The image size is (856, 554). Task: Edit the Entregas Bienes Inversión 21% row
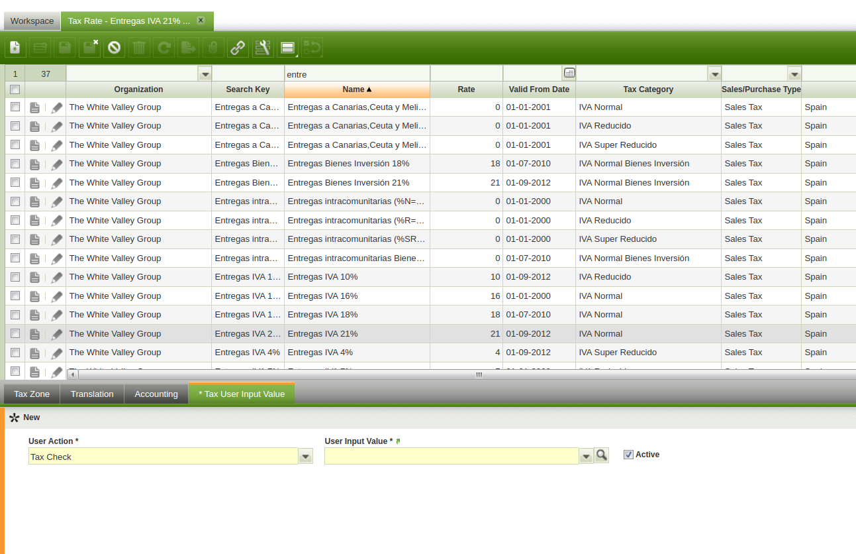[57, 183]
